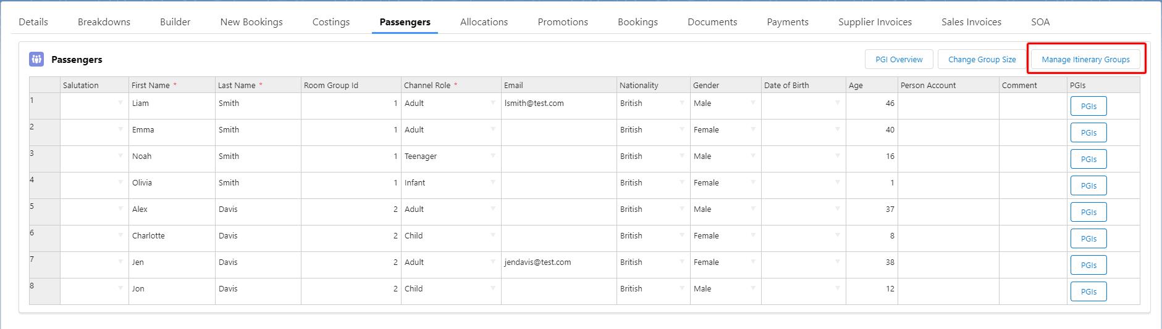The image size is (1162, 329).
Task: Click the Room Group Id column header
Action: point(351,85)
